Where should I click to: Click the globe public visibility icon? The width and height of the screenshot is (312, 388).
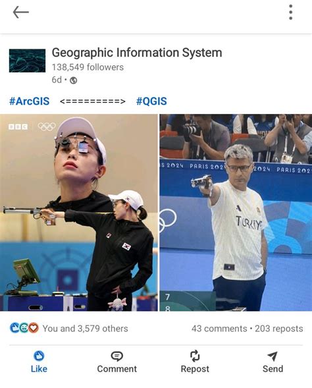tap(74, 80)
